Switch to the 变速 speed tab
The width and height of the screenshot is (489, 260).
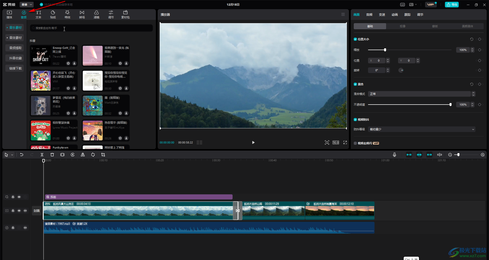(382, 15)
